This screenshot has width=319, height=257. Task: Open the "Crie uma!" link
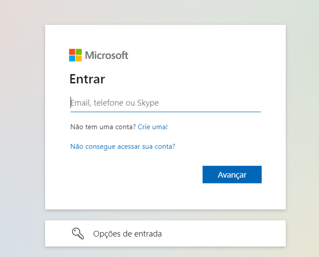(x=153, y=127)
